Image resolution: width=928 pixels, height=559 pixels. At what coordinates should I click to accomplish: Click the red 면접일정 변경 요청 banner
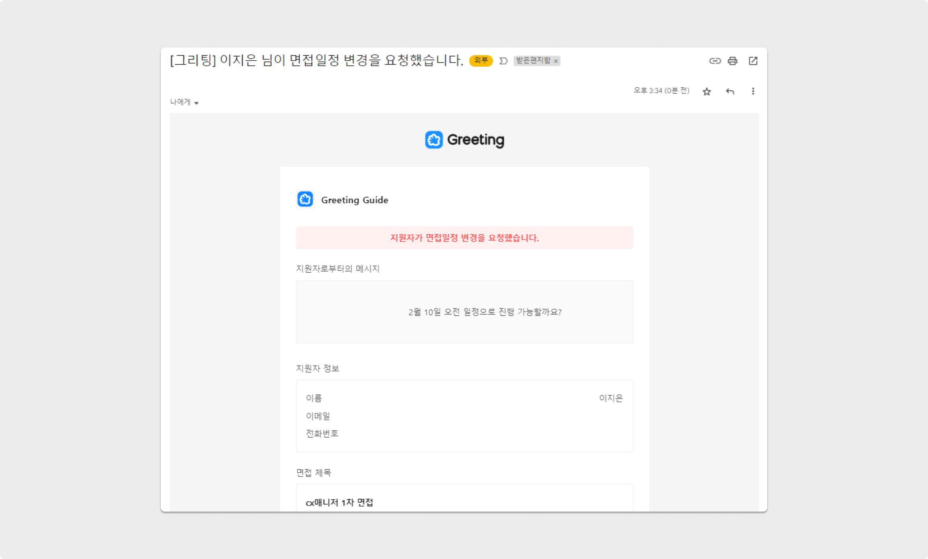coord(464,238)
